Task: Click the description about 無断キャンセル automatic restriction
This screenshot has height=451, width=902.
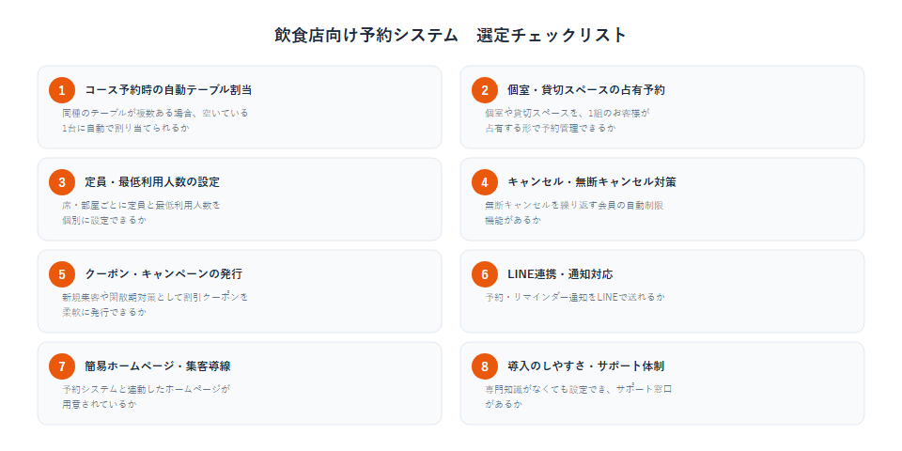Action: 575,212
